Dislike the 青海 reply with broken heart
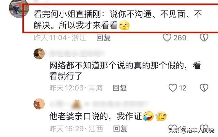The image size is (218, 137). coord(204,88)
